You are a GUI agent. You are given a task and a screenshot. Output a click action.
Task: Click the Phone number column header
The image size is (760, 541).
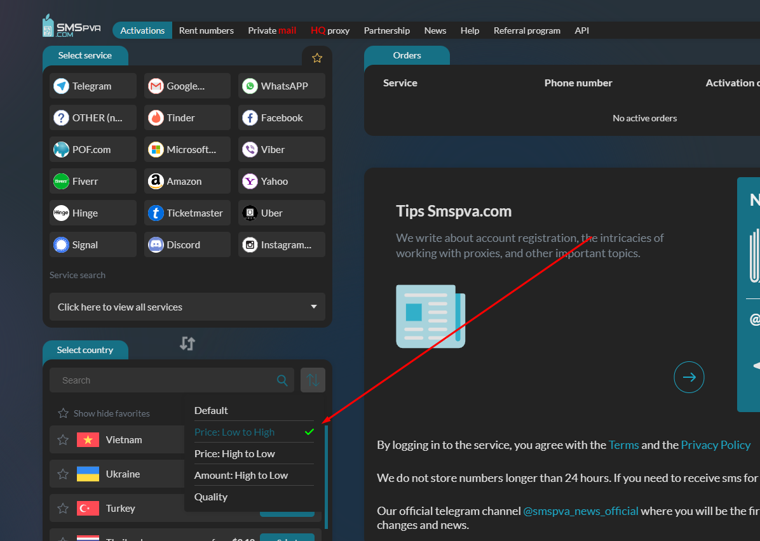point(578,83)
